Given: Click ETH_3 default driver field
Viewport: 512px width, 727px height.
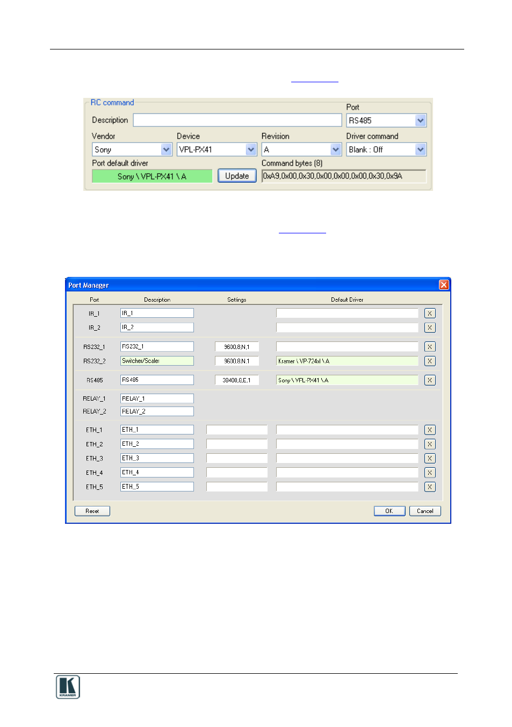Looking at the screenshot, I should pyautogui.click(x=347, y=458).
